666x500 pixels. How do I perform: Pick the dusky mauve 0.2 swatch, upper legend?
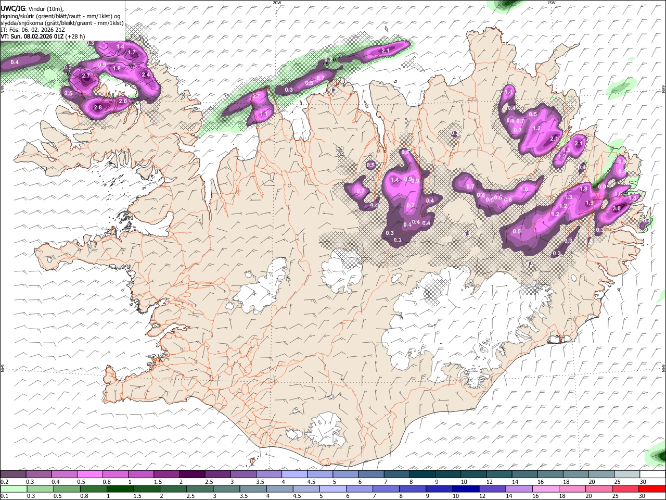(13, 474)
